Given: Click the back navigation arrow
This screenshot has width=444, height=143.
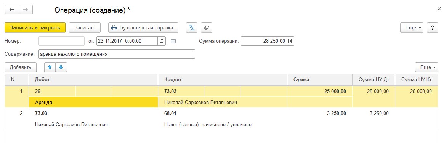Looking at the screenshot, I should 12,10.
